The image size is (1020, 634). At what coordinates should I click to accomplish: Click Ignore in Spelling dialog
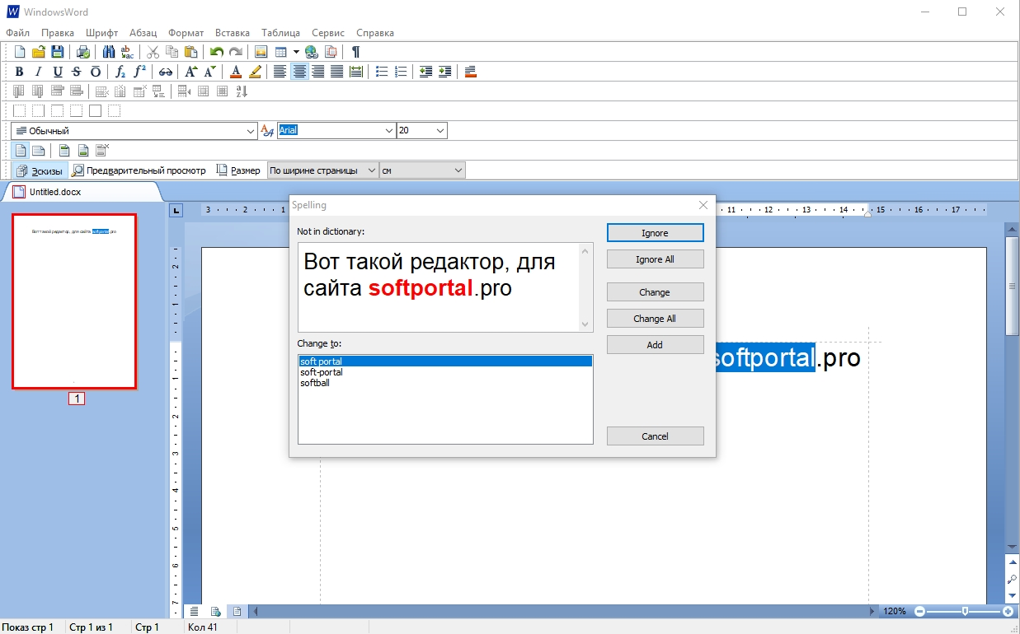[655, 233]
